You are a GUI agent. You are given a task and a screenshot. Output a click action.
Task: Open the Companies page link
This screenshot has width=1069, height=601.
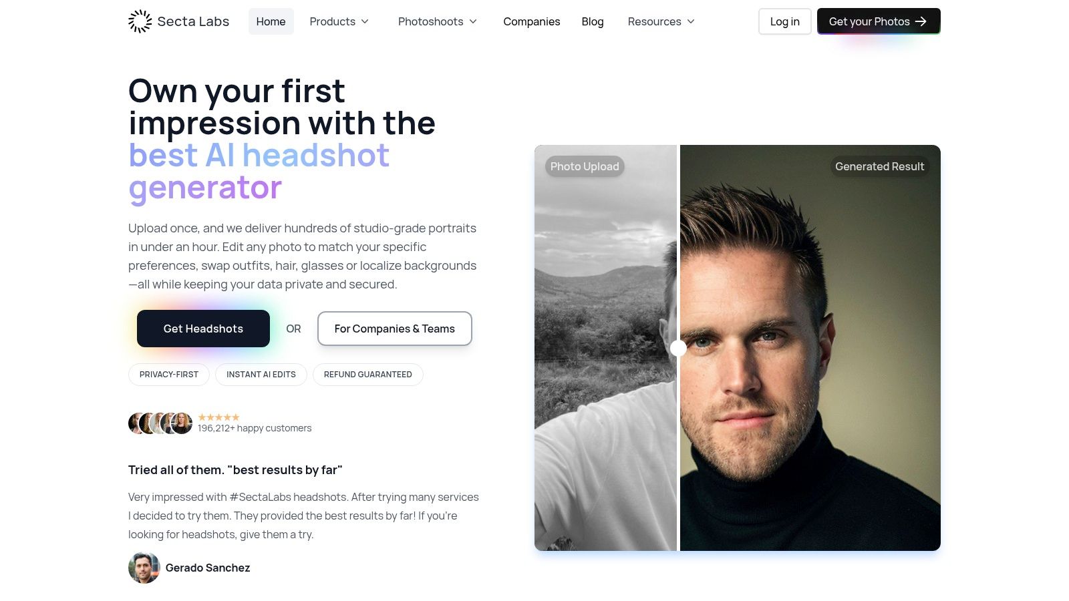click(532, 21)
